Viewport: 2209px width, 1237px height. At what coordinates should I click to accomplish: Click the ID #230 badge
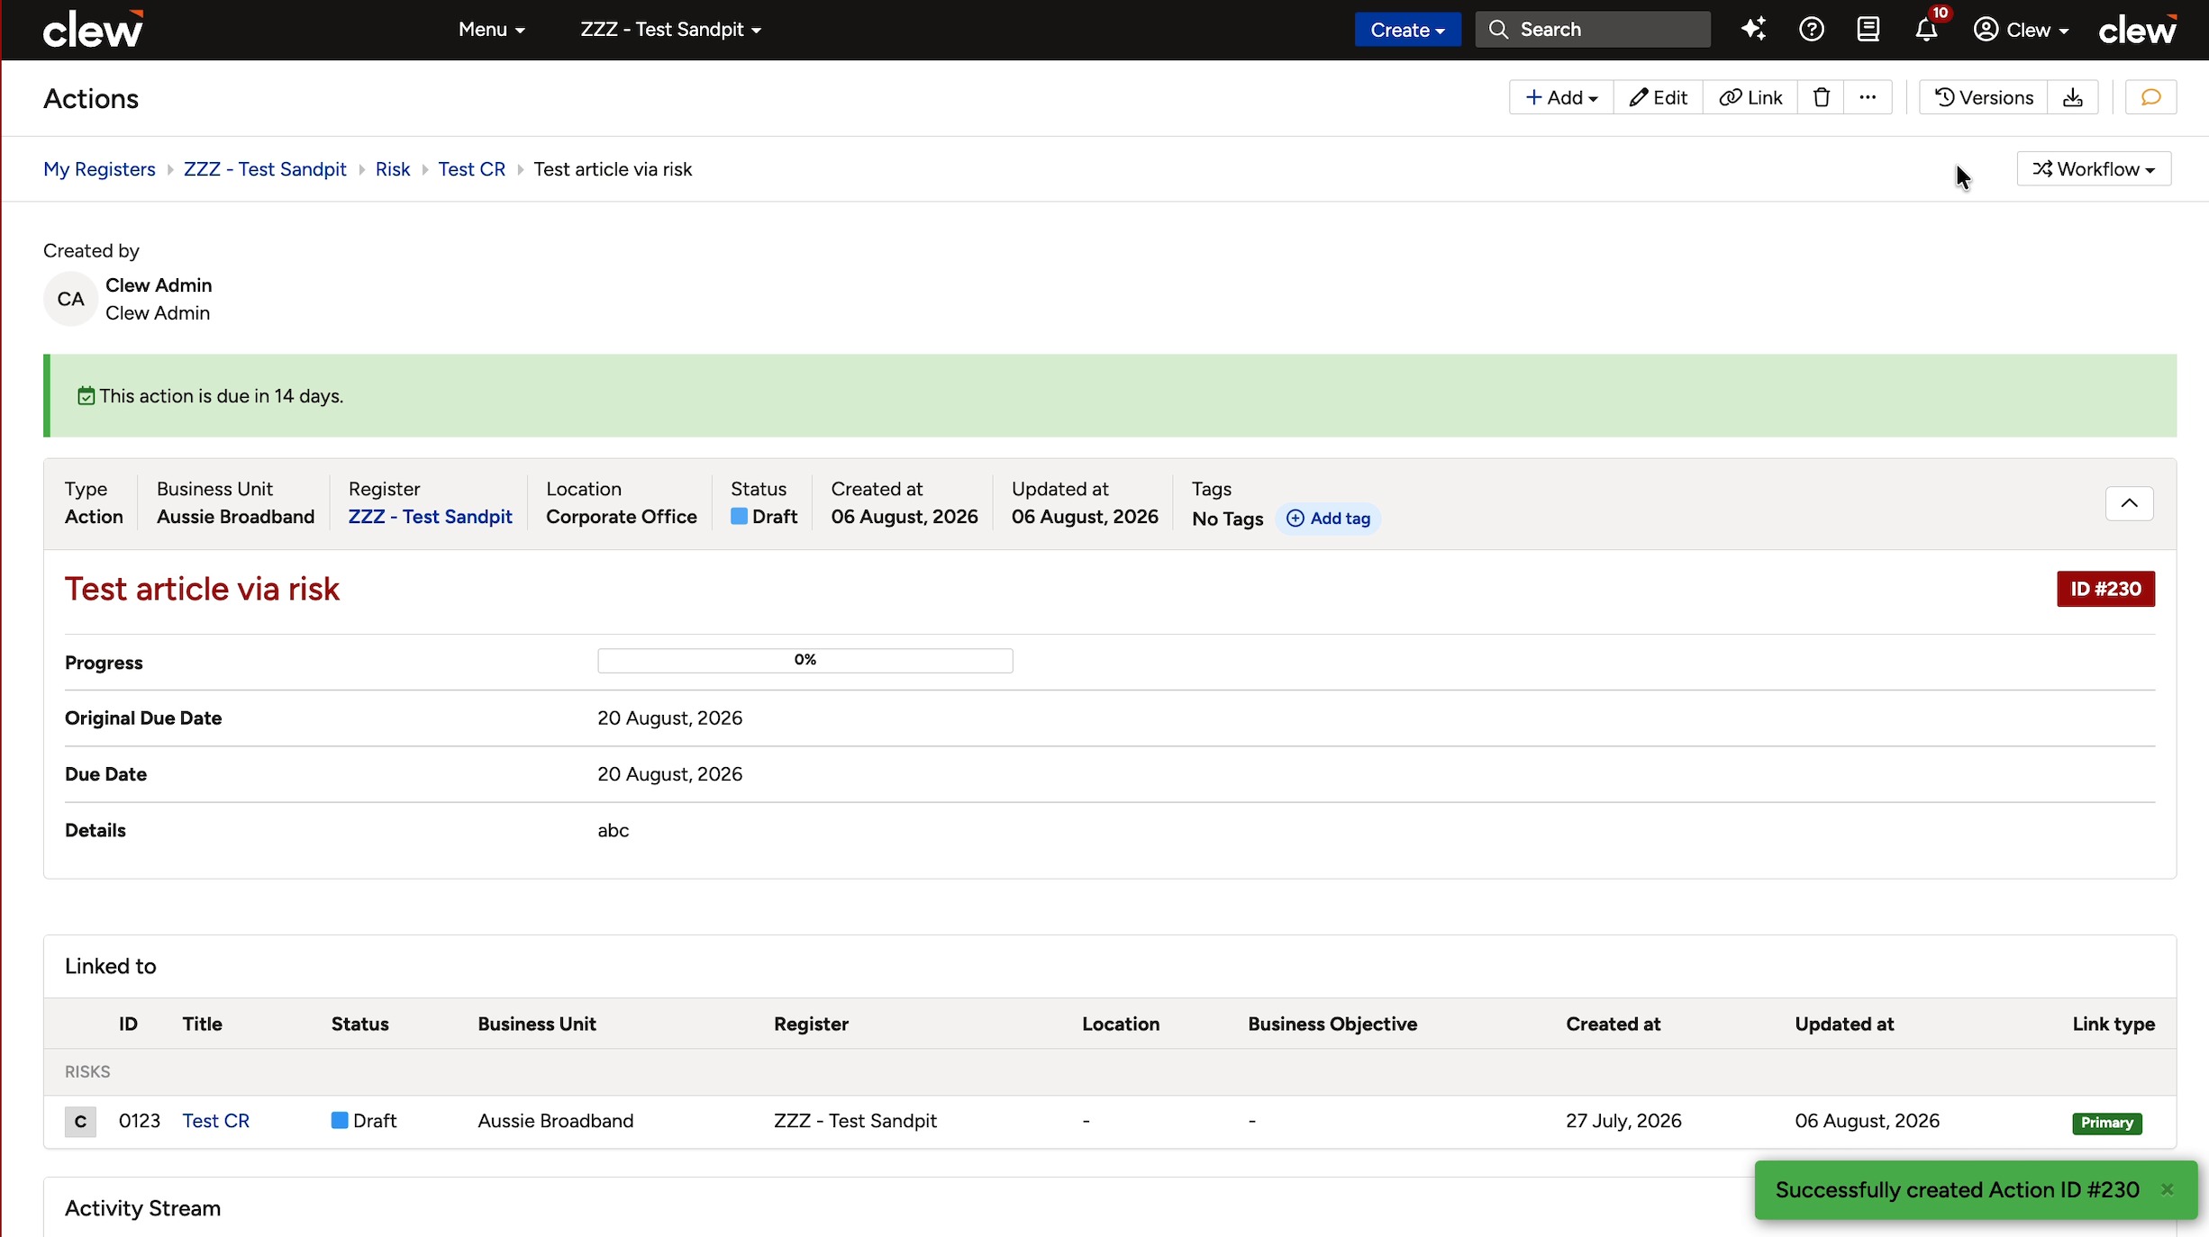2105,589
